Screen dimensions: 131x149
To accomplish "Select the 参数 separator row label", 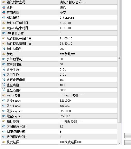I will (10, 54).
